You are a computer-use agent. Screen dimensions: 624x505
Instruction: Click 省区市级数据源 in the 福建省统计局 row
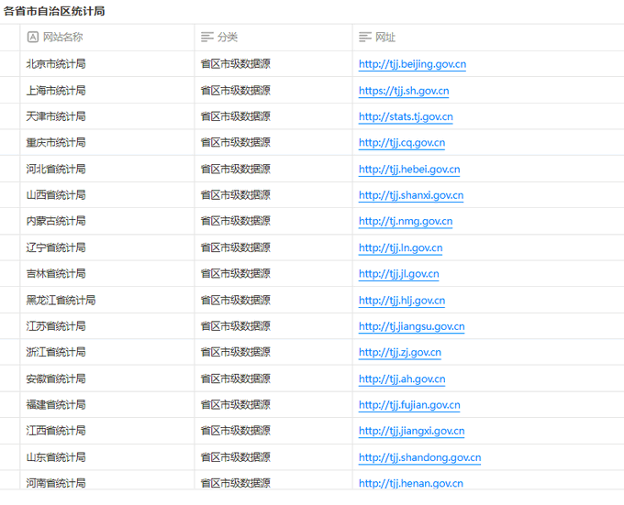tap(236, 405)
